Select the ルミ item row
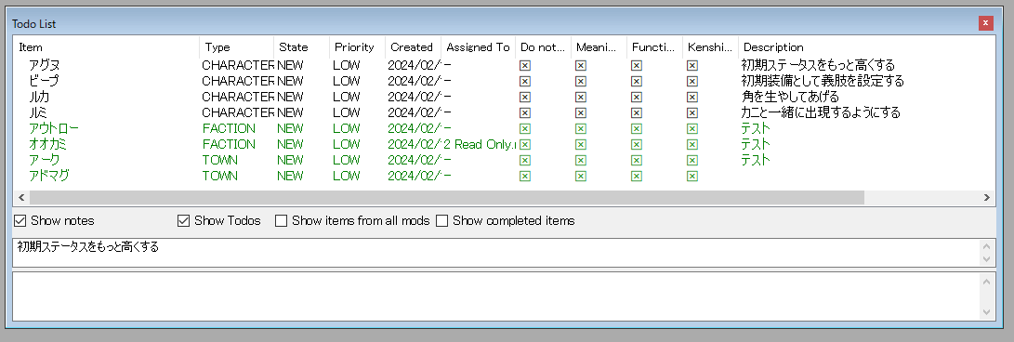1014x342 pixels. click(x=39, y=112)
